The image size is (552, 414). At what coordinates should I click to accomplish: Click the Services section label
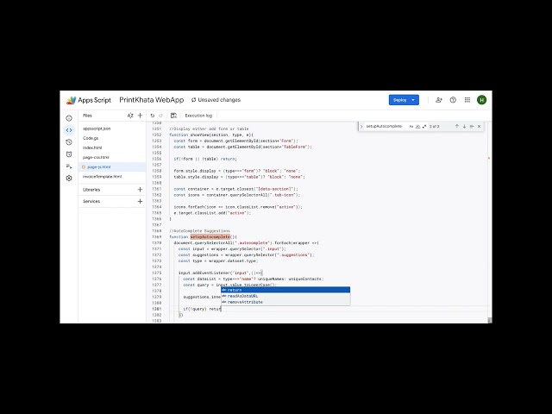(x=91, y=201)
